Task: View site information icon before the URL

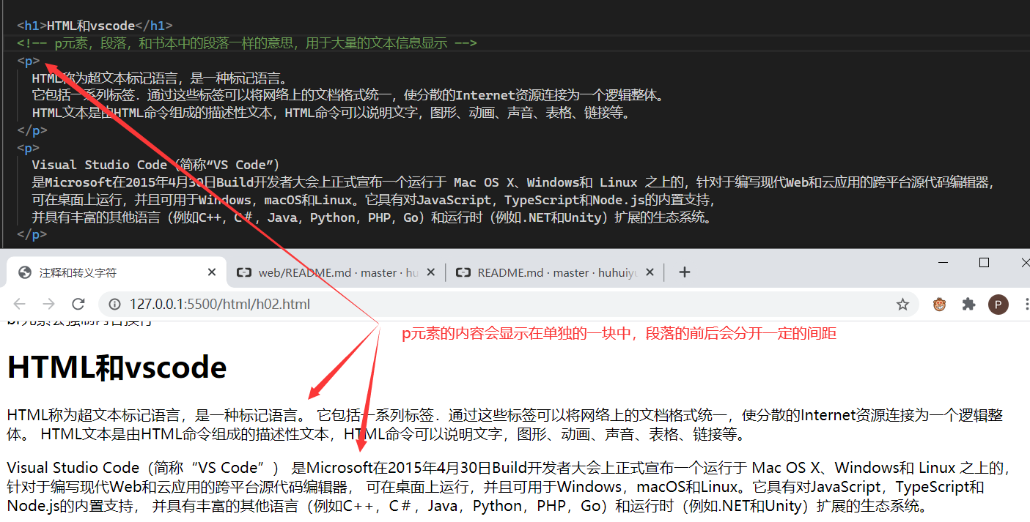Action: click(x=115, y=305)
